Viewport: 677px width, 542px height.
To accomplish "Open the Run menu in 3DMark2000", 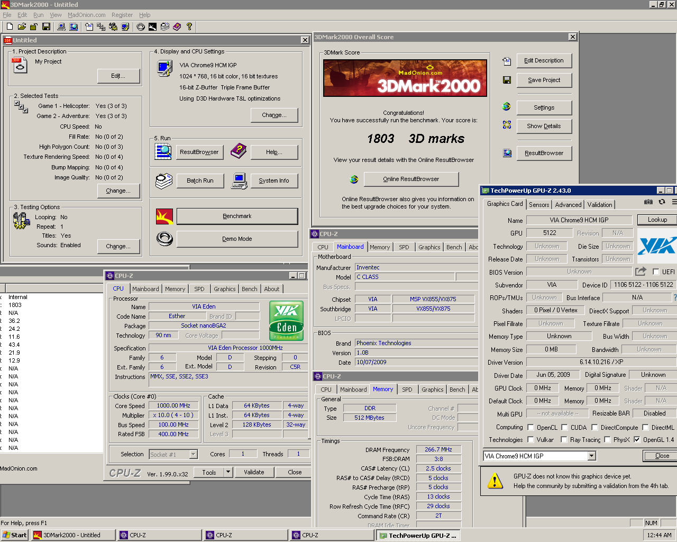I will [x=39, y=15].
